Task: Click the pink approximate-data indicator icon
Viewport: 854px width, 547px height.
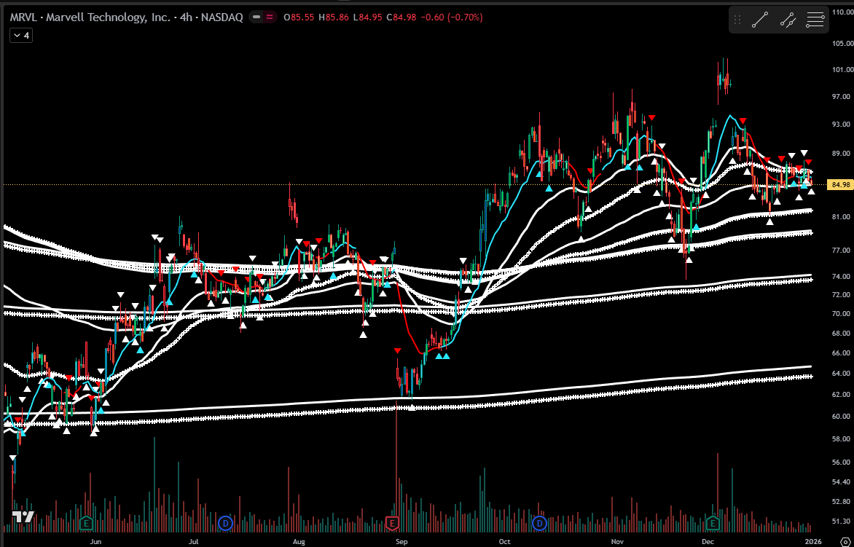Action: click(x=270, y=17)
